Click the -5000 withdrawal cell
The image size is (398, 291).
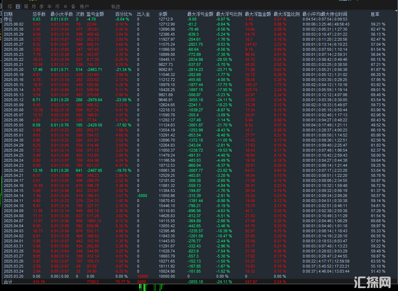tap(142, 196)
